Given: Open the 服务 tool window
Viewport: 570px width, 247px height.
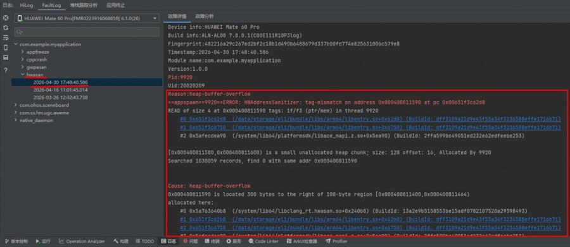Looking at the screenshot, I should [234, 241].
